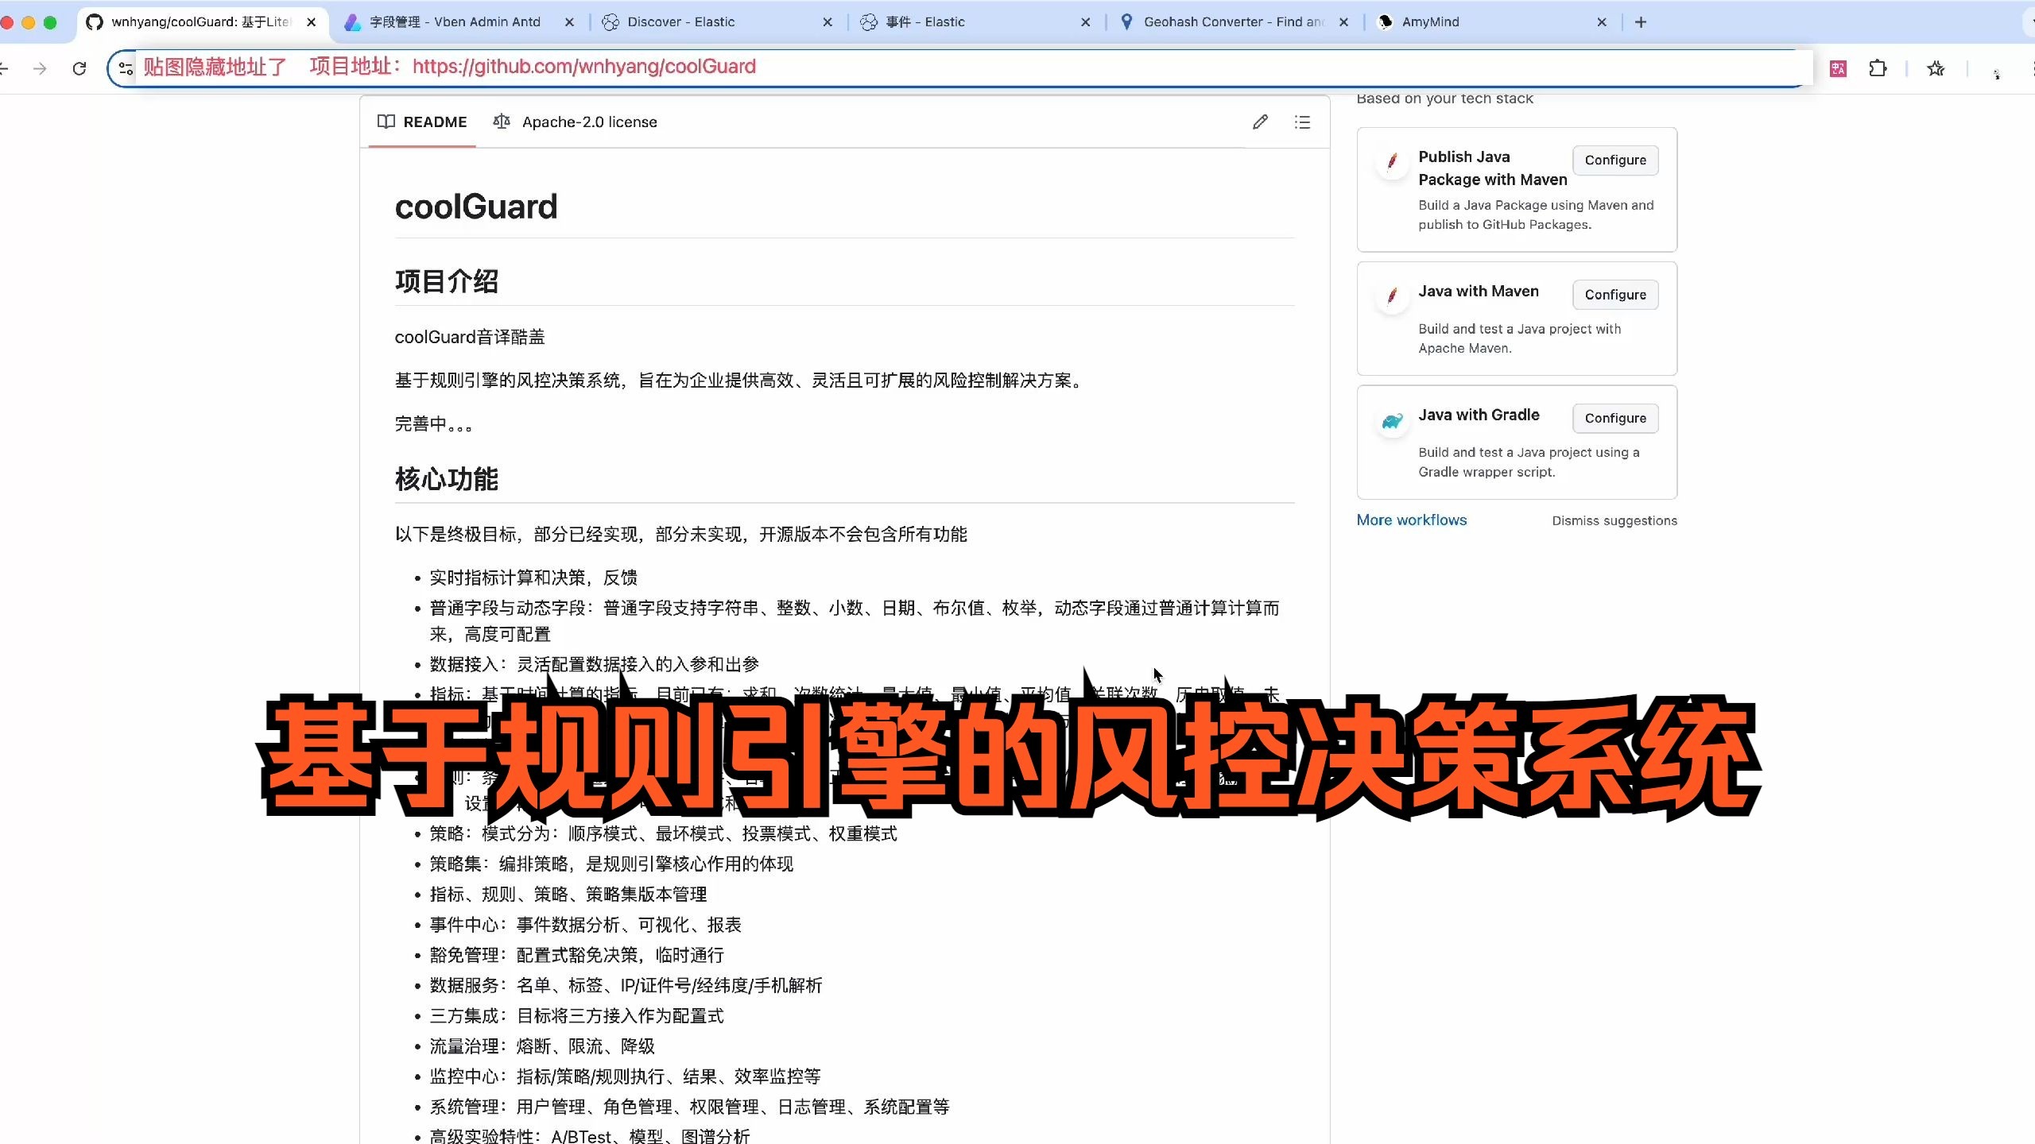Click the coolGuard README heading

coord(476,207)
